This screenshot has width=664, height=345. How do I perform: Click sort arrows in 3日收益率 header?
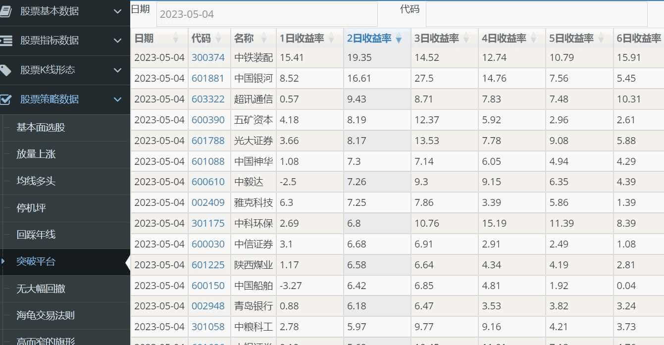(466, 39)
